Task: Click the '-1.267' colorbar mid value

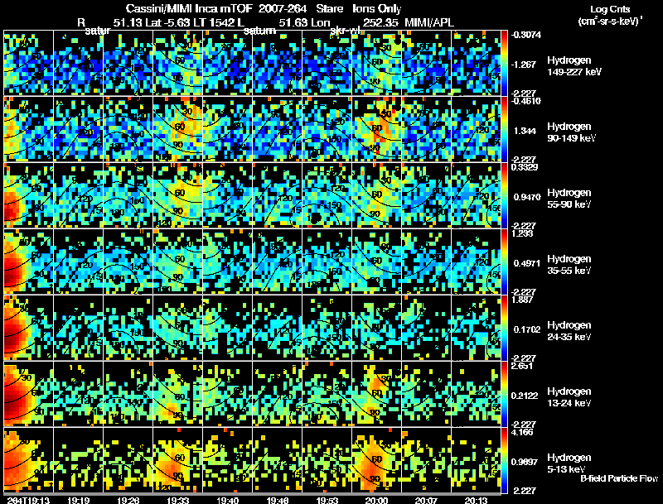Action: (524, 65)
